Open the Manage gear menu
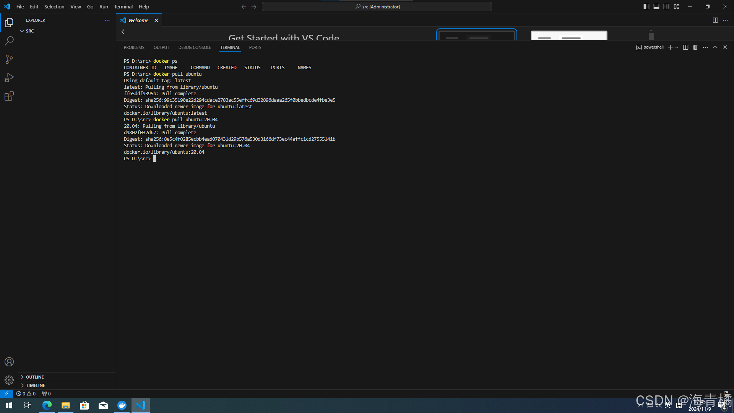The height and width of the screenshot is (413, 734). point(9,380)
